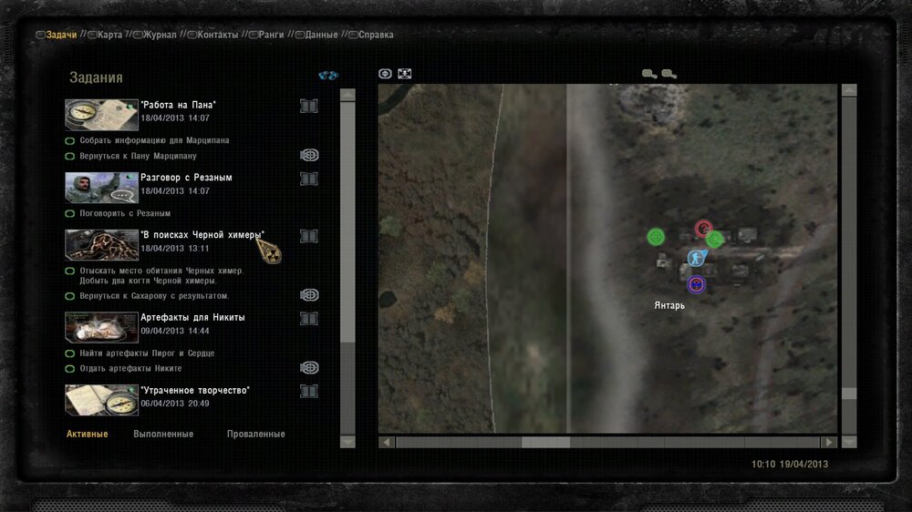Click map vertical scroll down arrow
Viewport: 912px width, 512px height.
click(849, 442)
